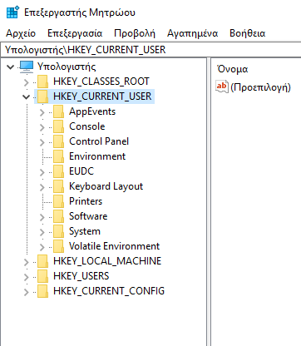Click the HKEY_LOCAL_MACHINE folder icon
This screenshot has width=301, height=346.
click(x=42, y=261)
